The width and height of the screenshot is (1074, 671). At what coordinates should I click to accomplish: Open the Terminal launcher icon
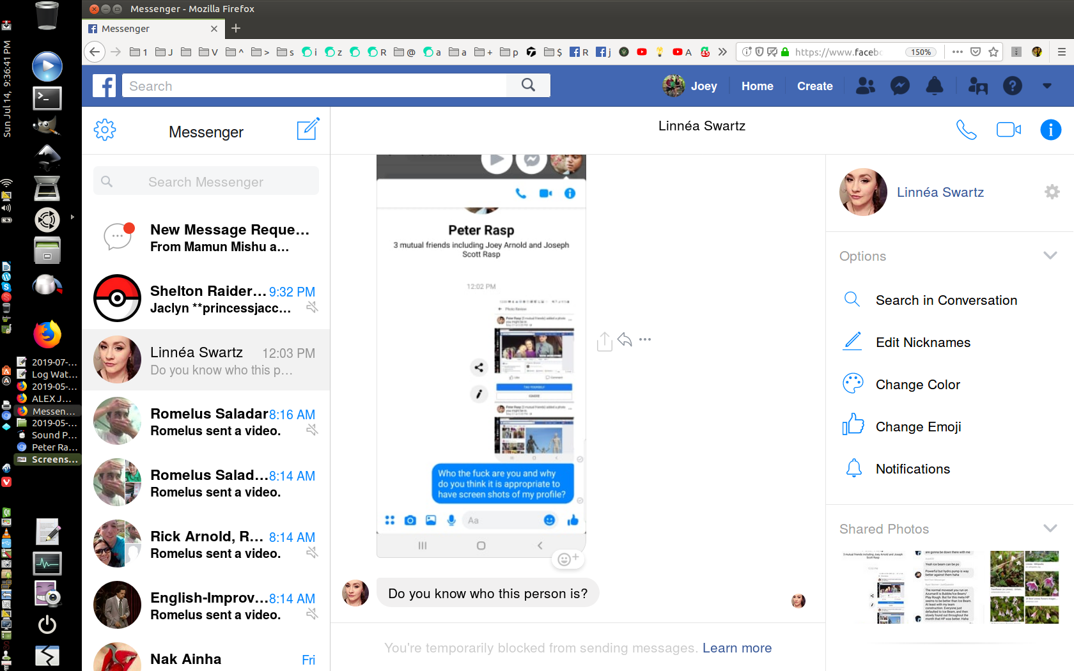(47, 98)
